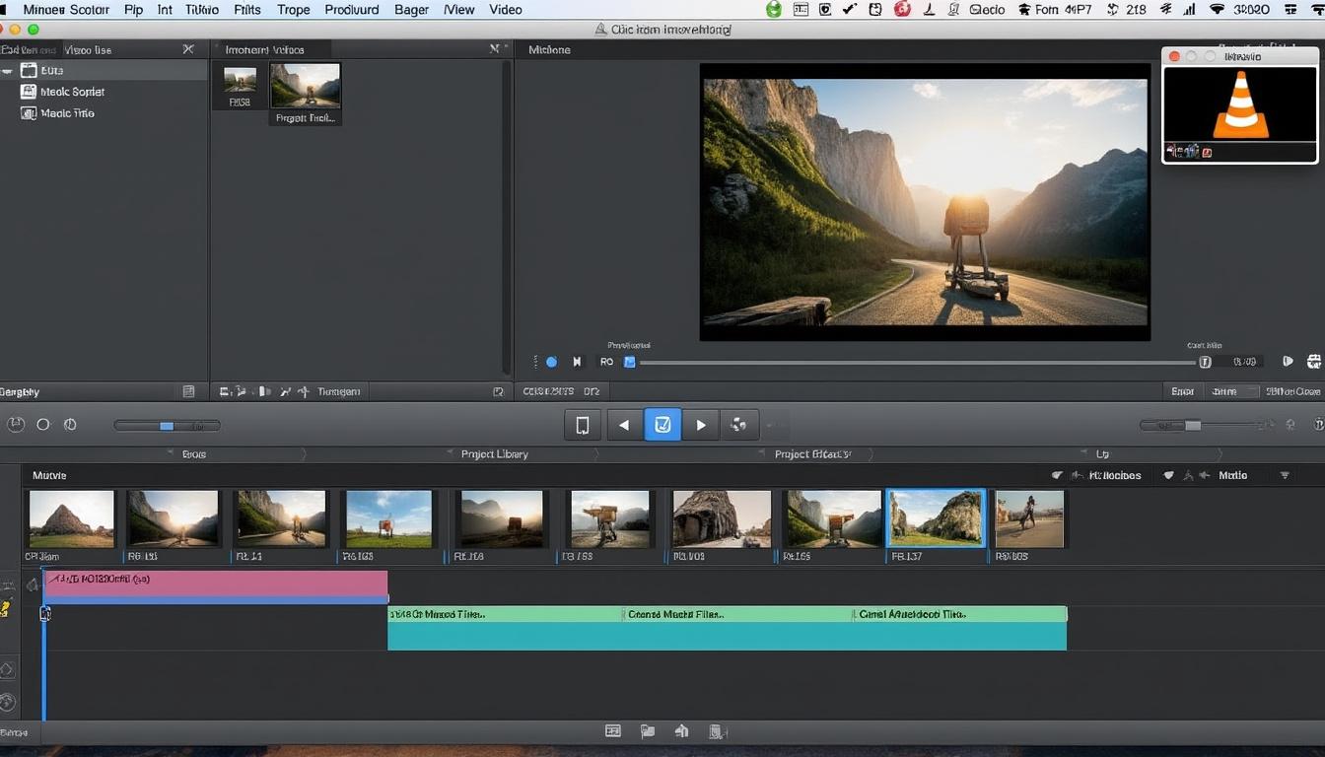Click the VLC cone in the floating window
Screen dimensions: 1325x757
(x=1240, y=103)
